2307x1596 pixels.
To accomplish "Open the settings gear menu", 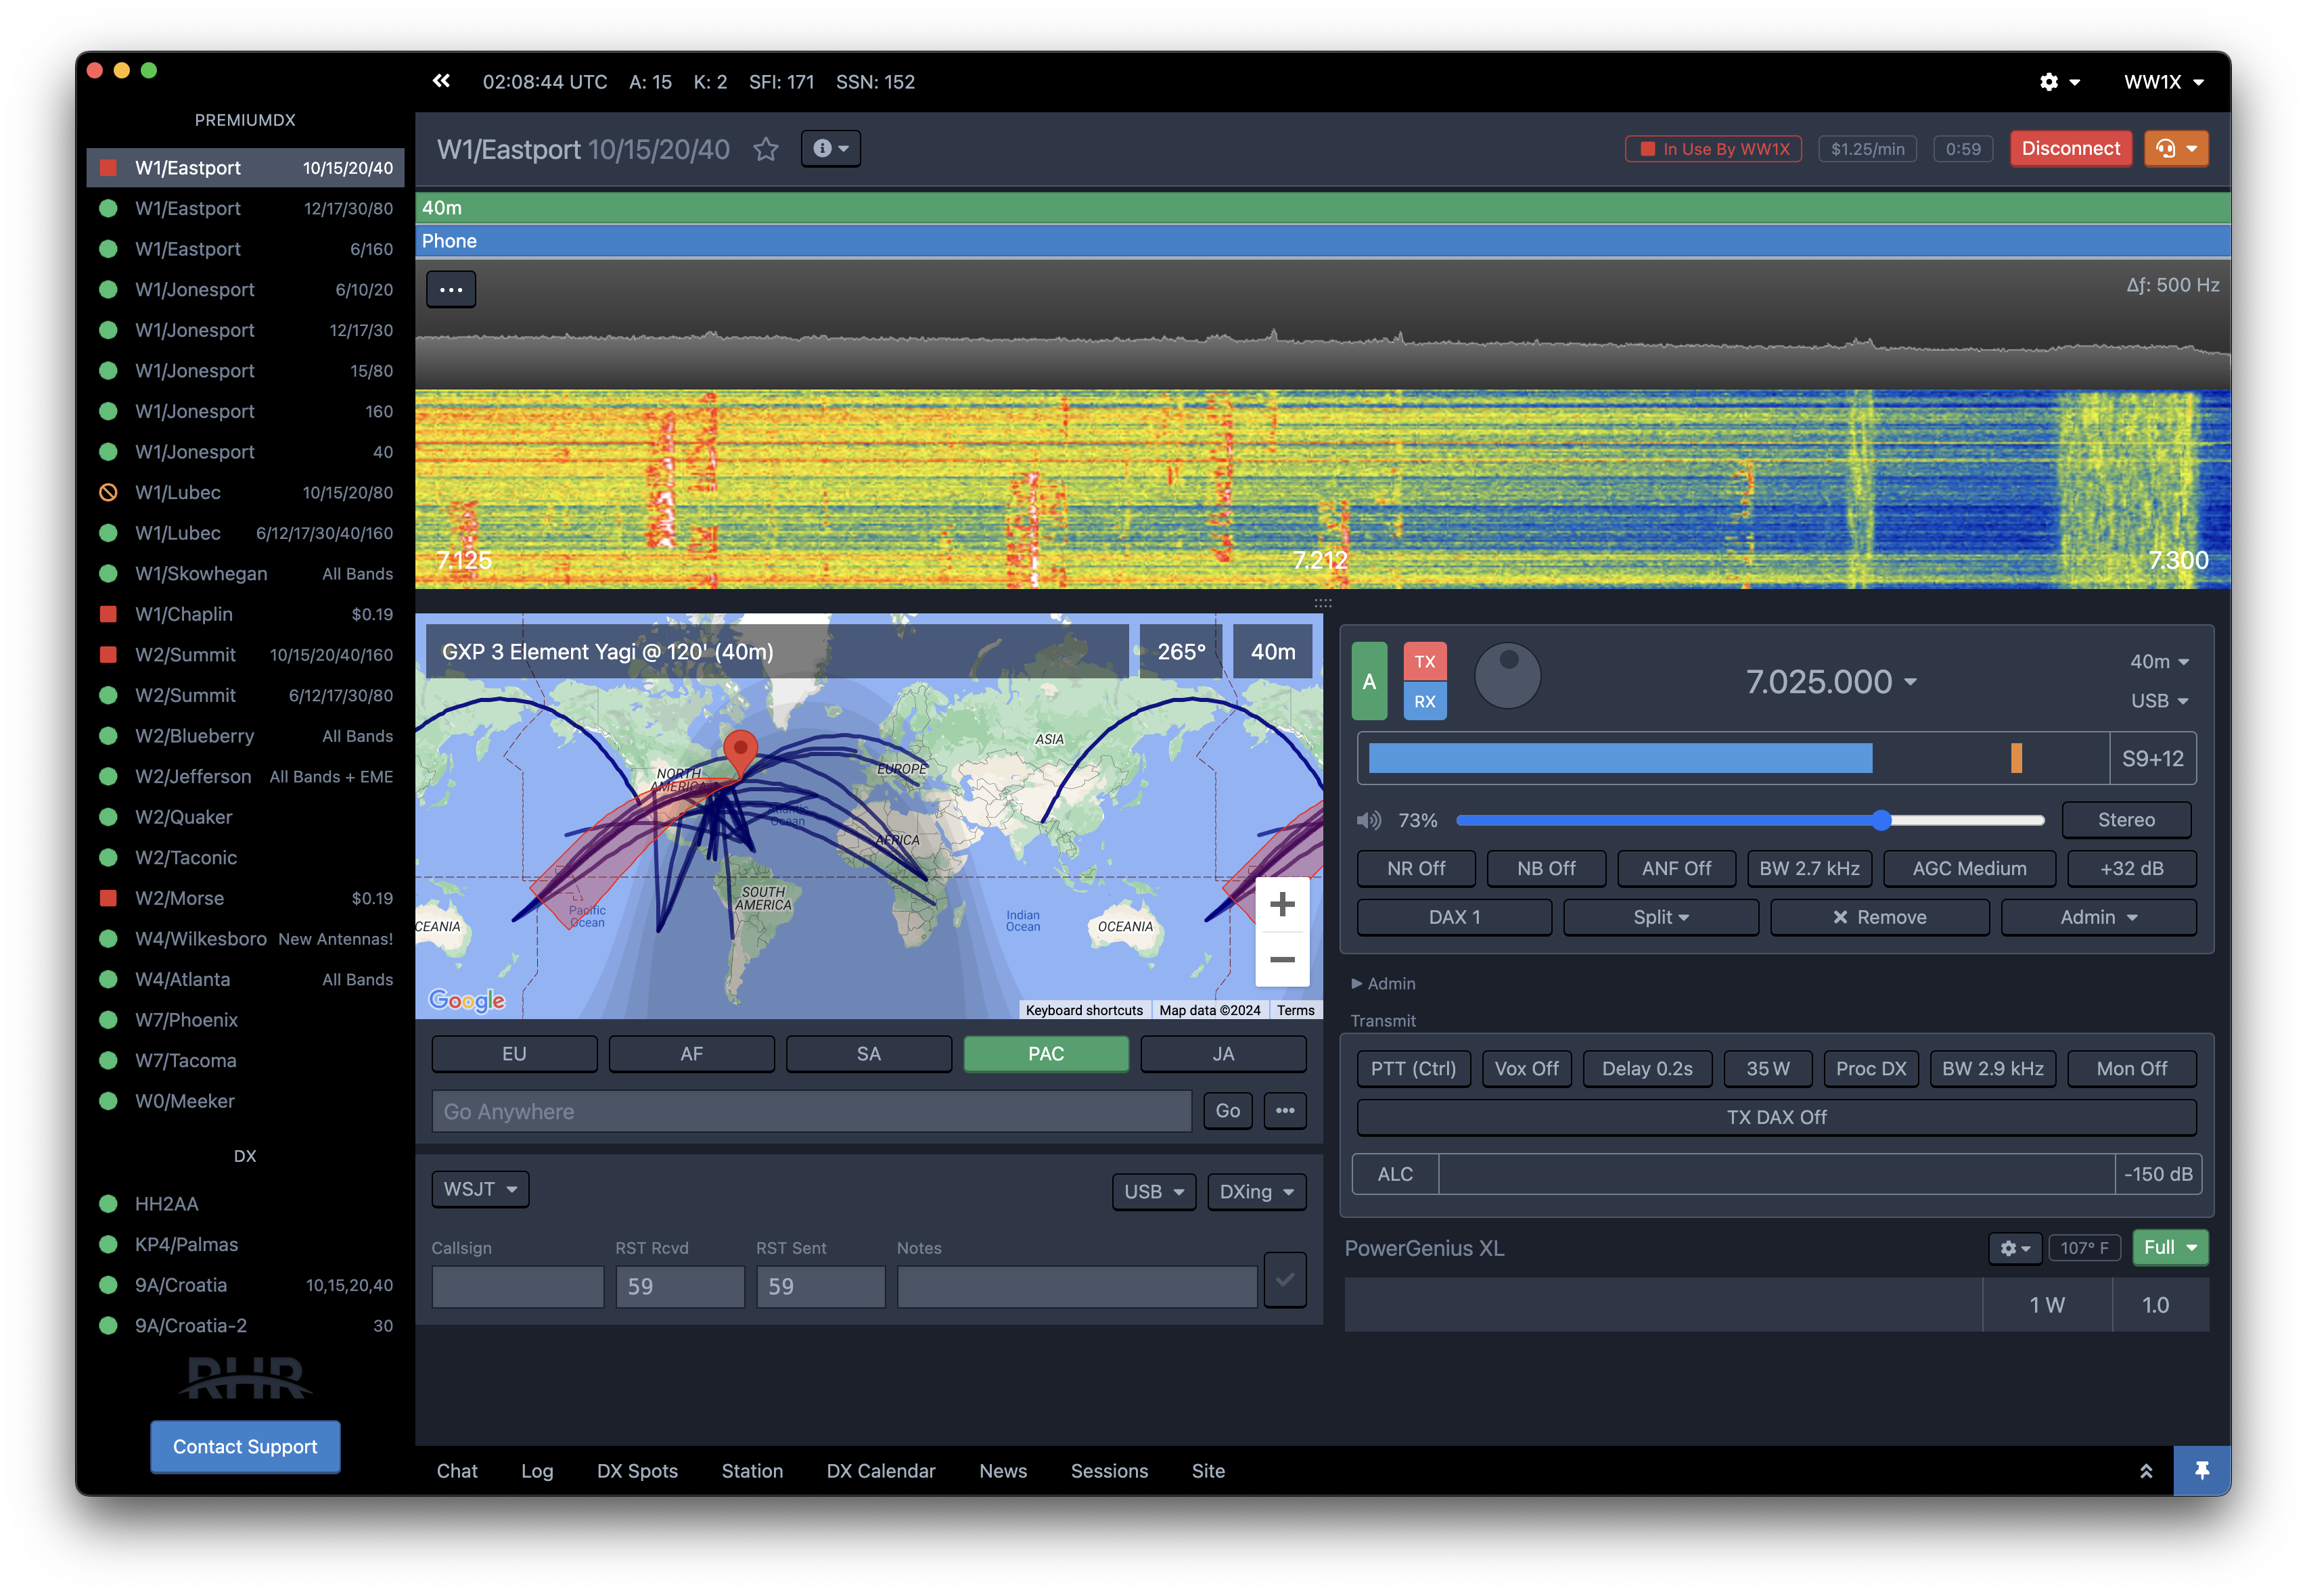I will 2059,82.
